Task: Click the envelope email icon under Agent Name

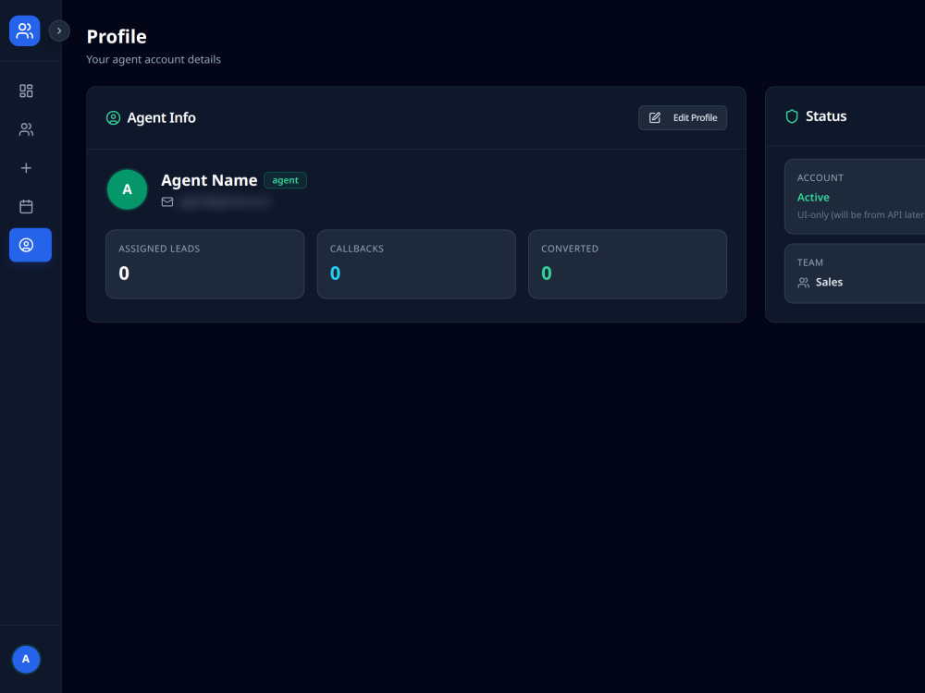Action: tap(167, 202)
